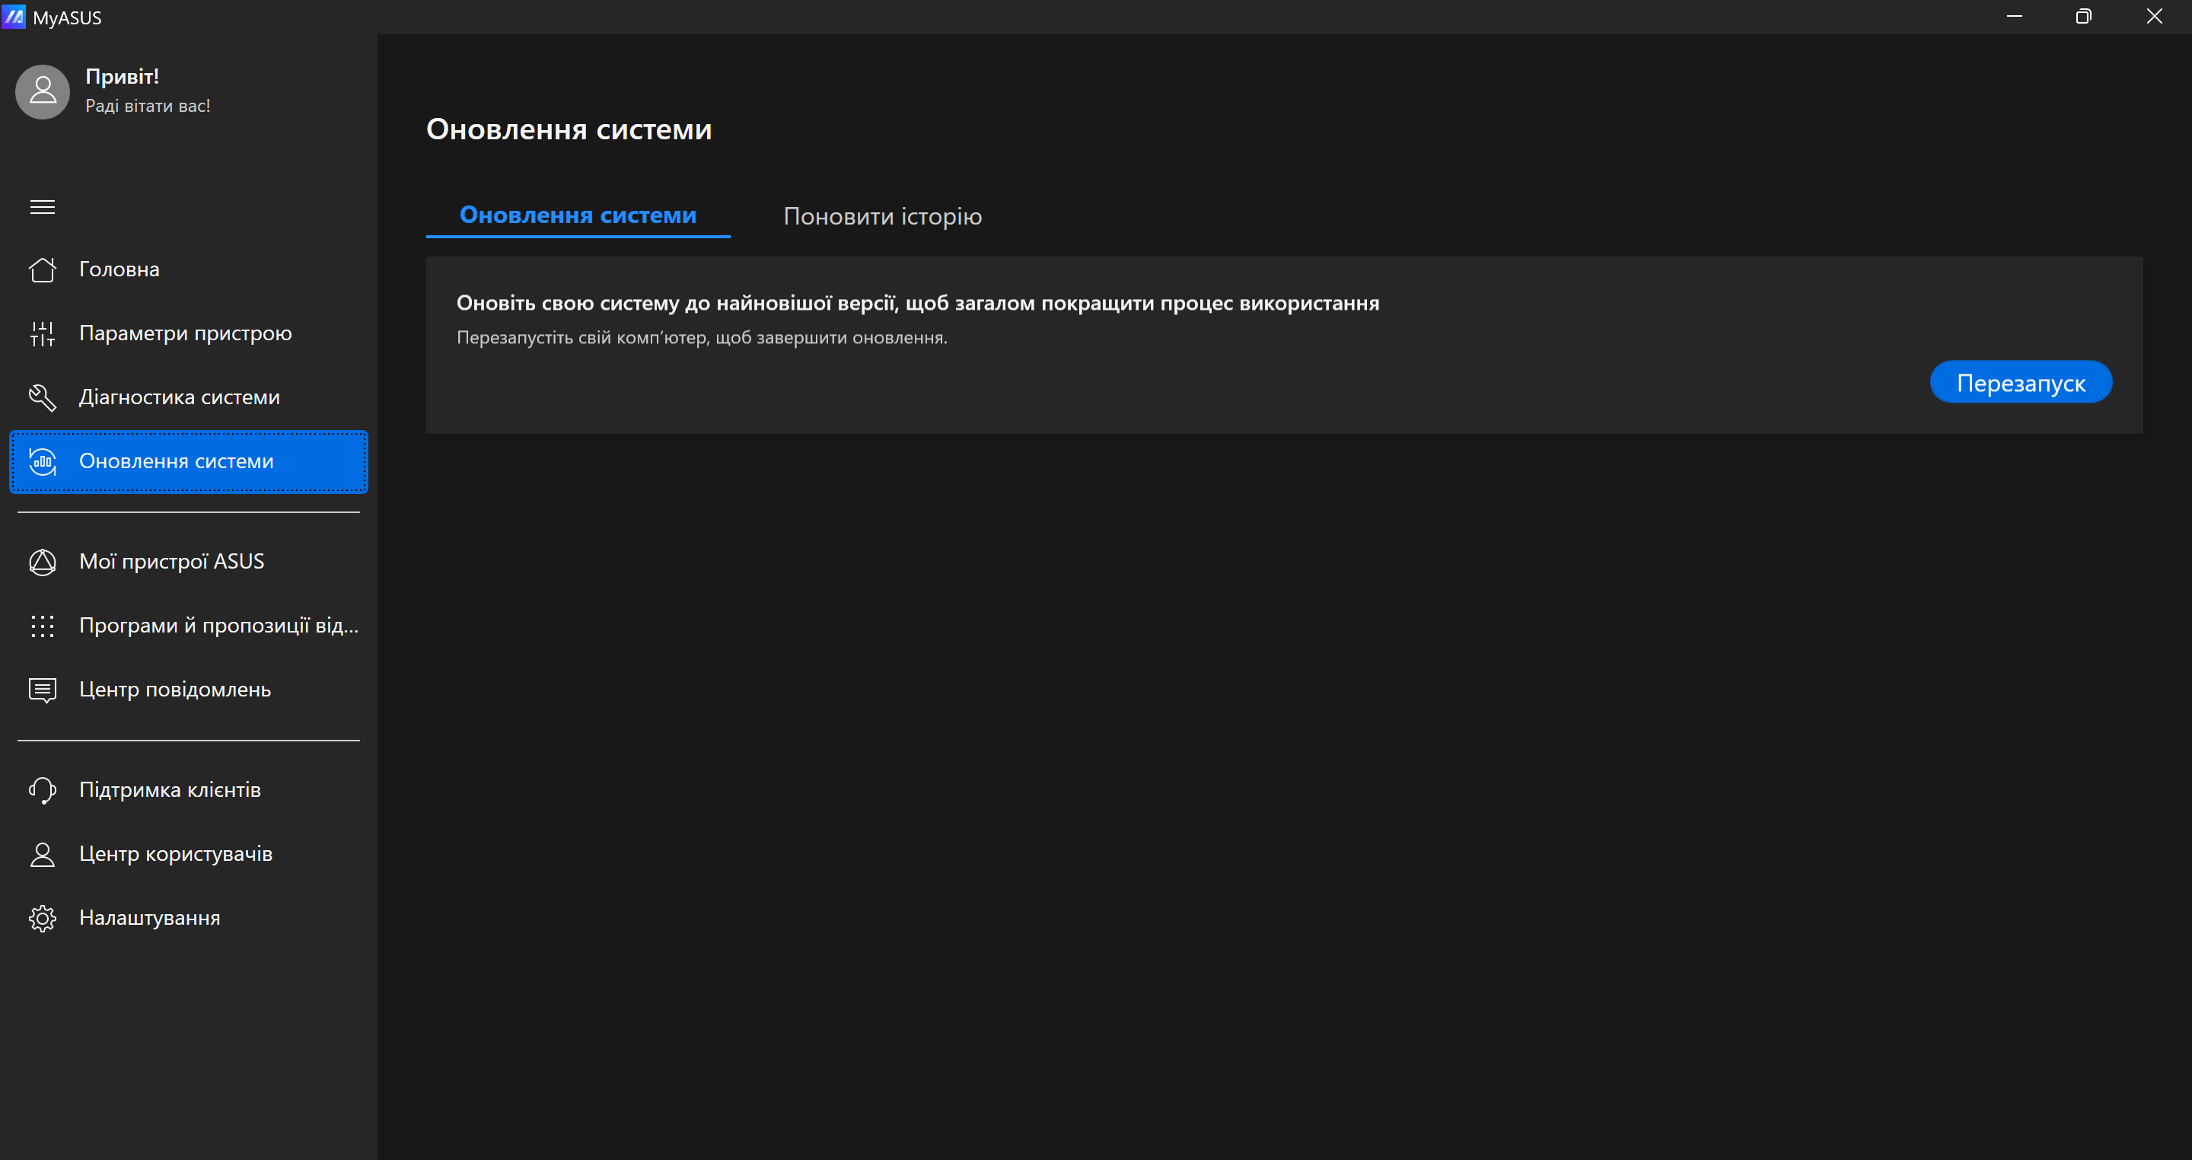This screenshot has width=2192, height=1160.
Task: Click the triangle icon for Мої пристрої ASUS
Action: 43,562
